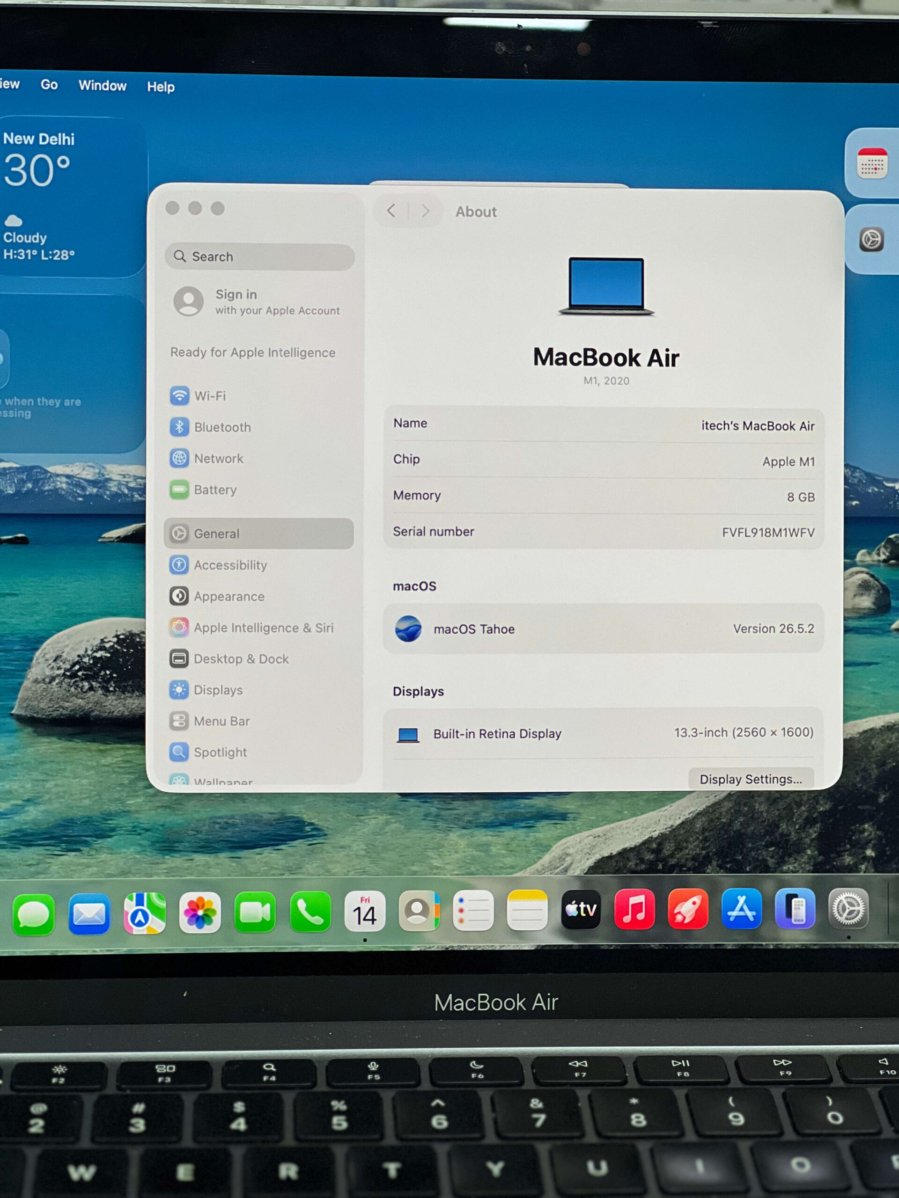Open Photos app in the Dock
This screenshot has height=1198, width=899.
[200, 913]
